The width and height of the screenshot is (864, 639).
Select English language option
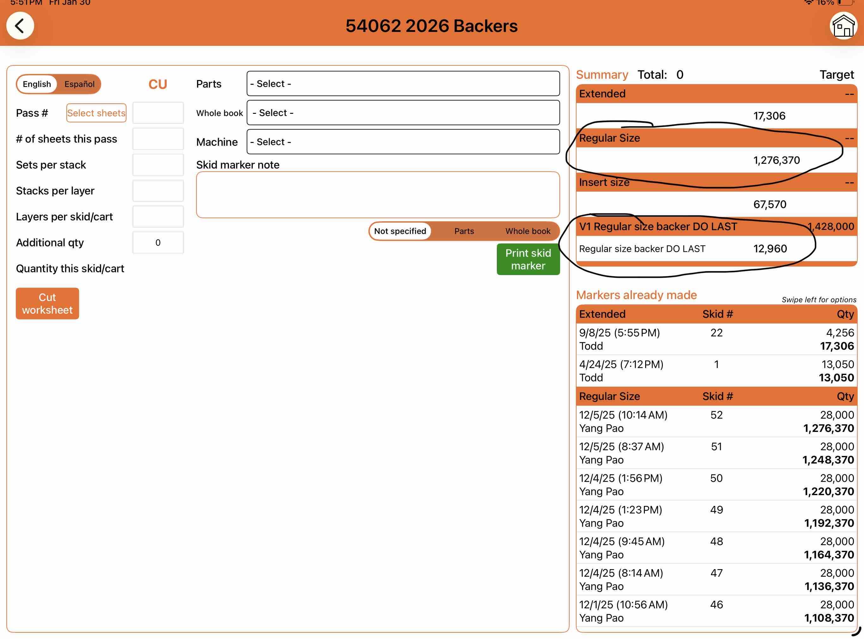37,84
